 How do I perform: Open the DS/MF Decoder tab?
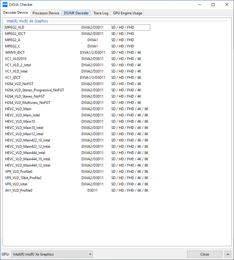(76, 13)
